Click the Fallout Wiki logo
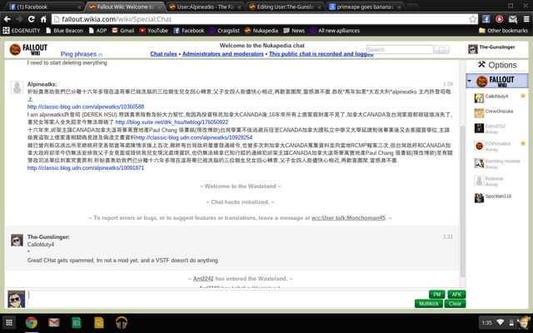The height and width of the screenshot is (333, 533). (x=28, y=49)
